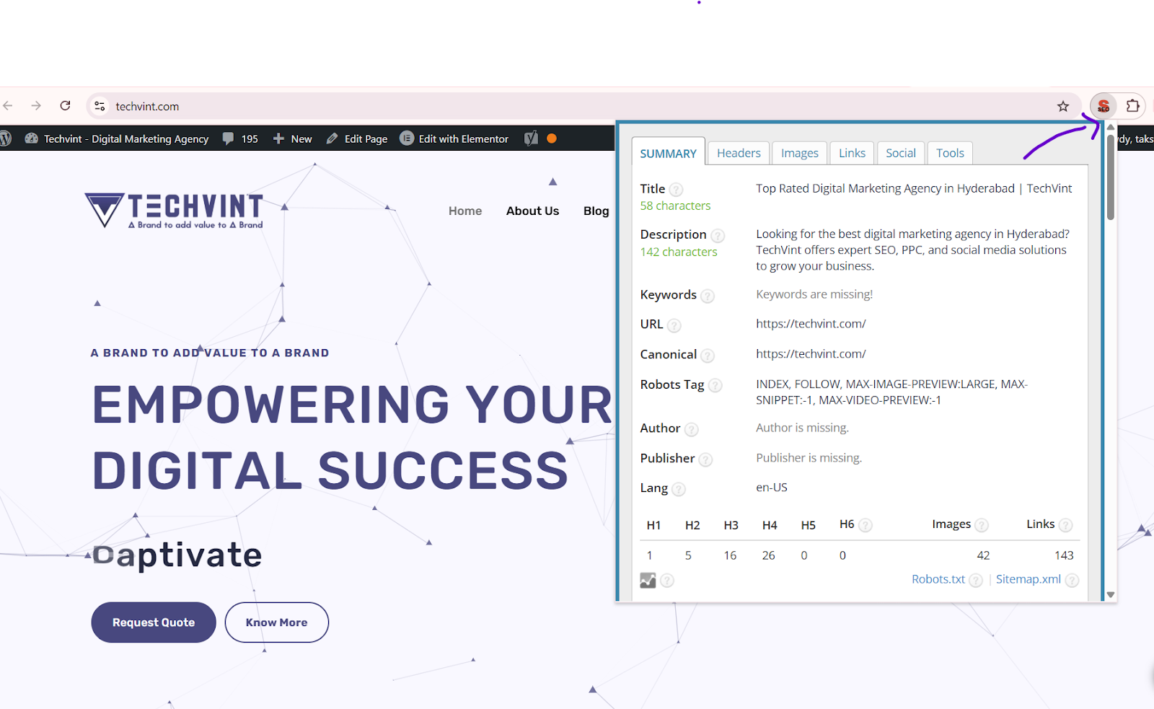Viewport: 1154px width, 709px height.
Task: Click the help icon beside URL
Action: coord(674,325)
